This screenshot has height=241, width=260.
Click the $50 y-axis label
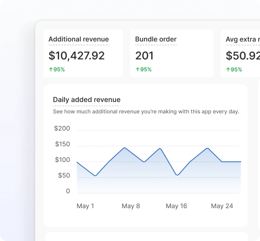(64, 175)
